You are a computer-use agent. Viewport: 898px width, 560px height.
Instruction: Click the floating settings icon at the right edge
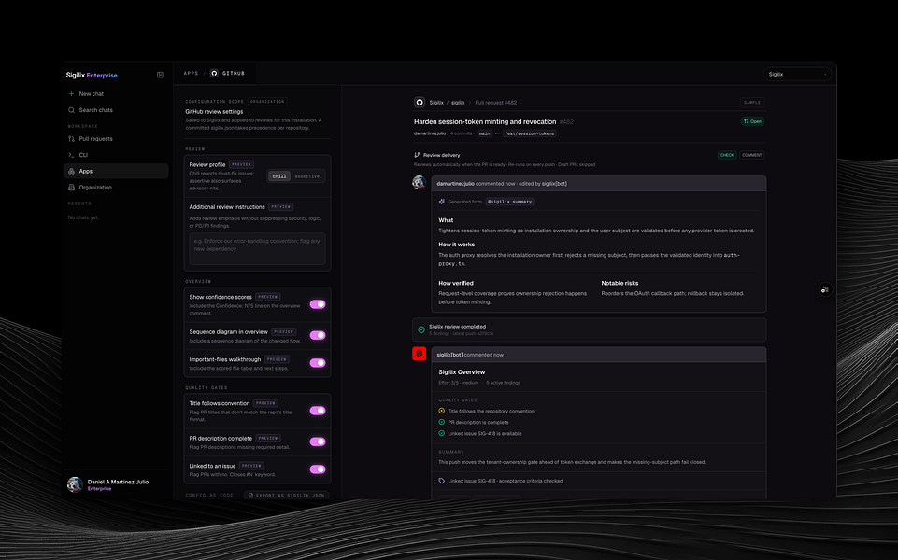[825, 289]
